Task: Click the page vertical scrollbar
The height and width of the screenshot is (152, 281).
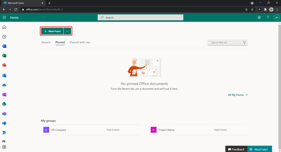Action: 280,87
